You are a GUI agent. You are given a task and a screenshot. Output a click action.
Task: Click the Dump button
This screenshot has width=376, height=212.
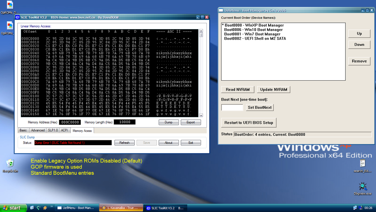tap(169, 122)
